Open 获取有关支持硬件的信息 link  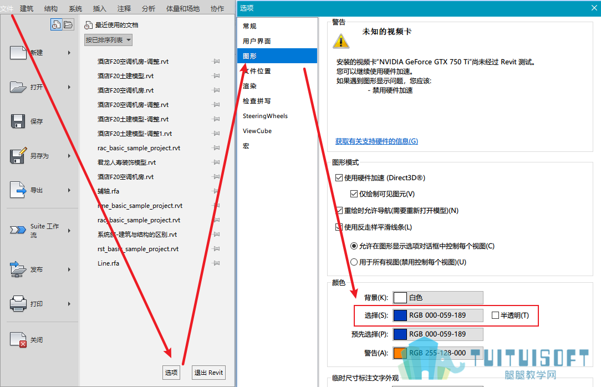[376, 141]
